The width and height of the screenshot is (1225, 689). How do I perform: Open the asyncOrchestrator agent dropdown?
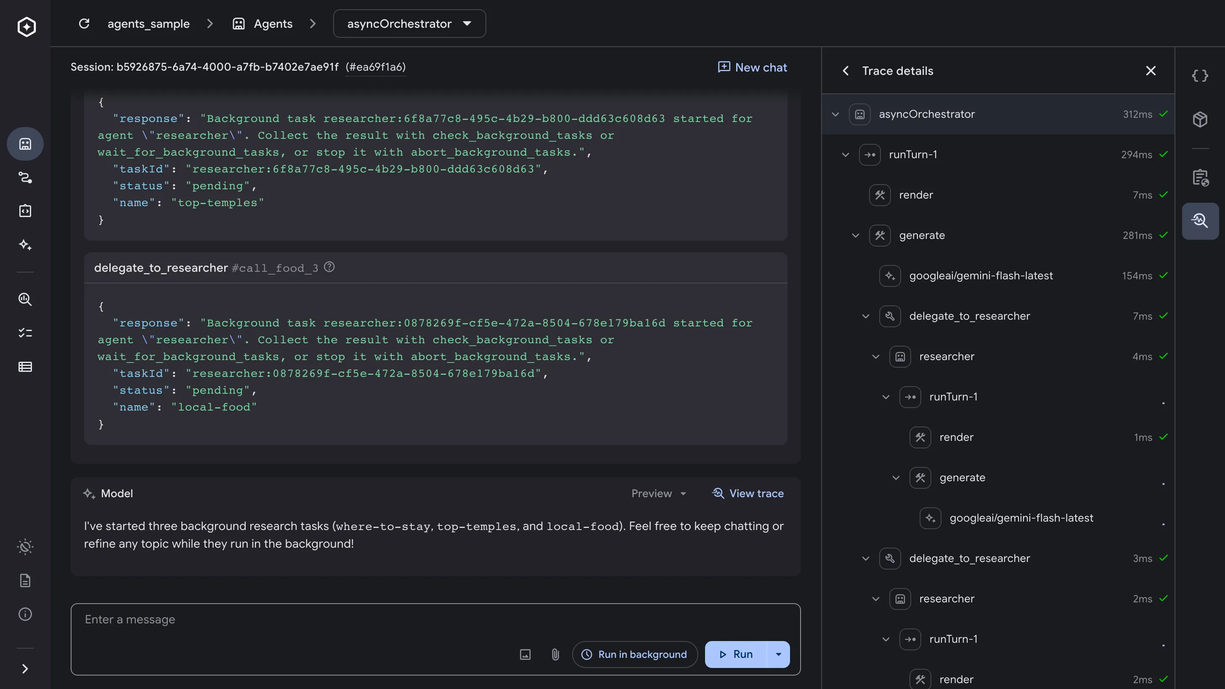pos(409,23)
